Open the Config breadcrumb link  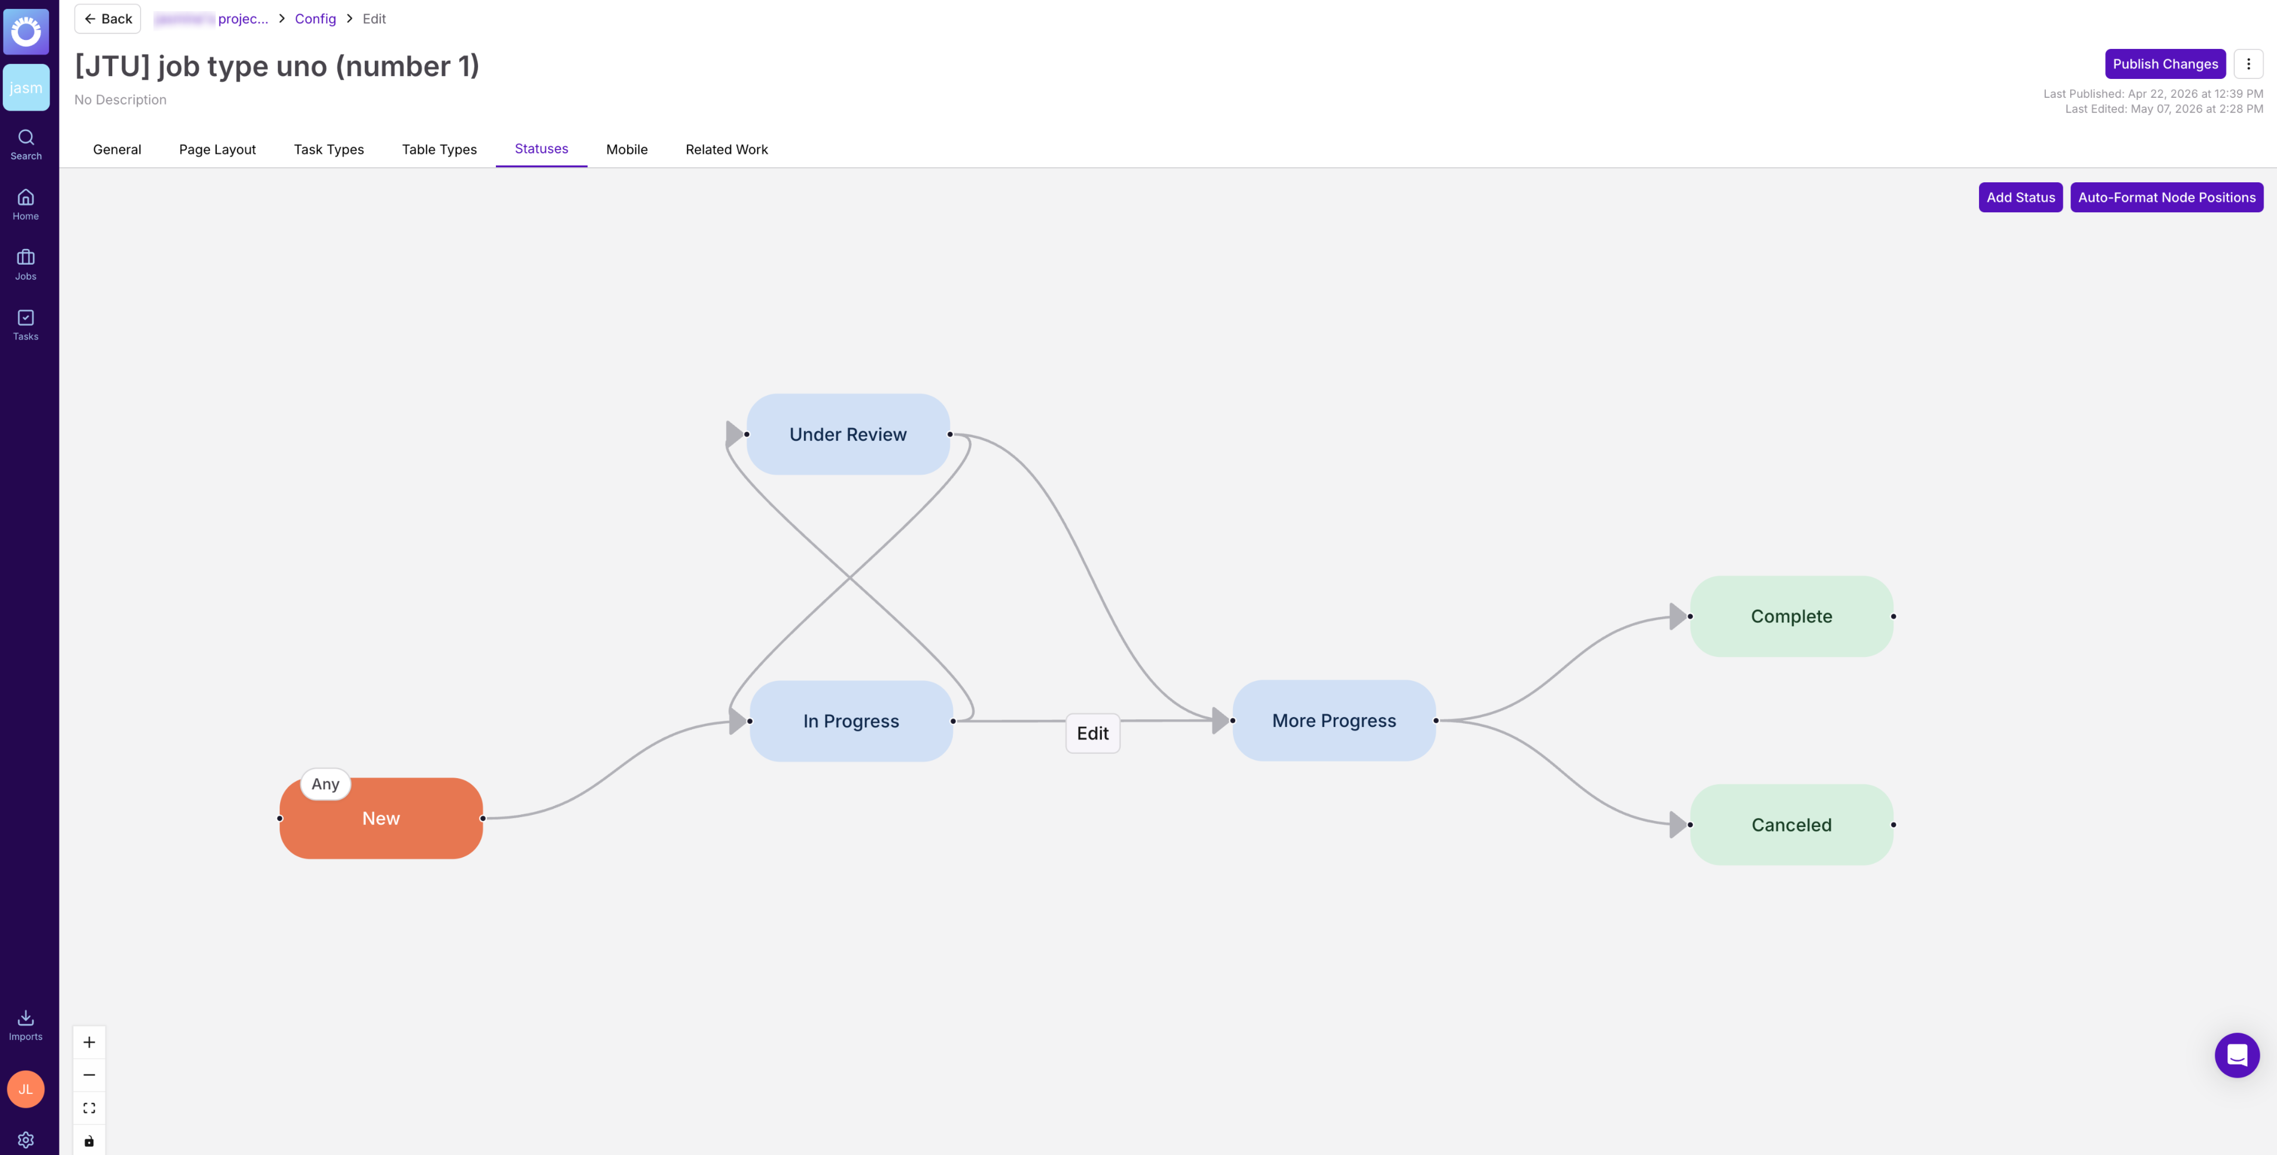coord(315,19)
